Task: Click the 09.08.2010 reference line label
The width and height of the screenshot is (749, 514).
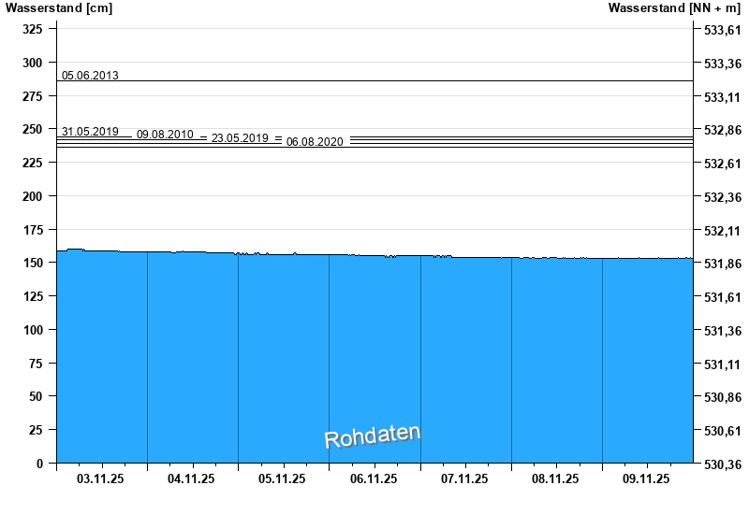Action: [x=165, y=135]
